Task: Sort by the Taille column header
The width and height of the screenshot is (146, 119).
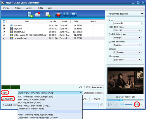Action: (76, 21)
